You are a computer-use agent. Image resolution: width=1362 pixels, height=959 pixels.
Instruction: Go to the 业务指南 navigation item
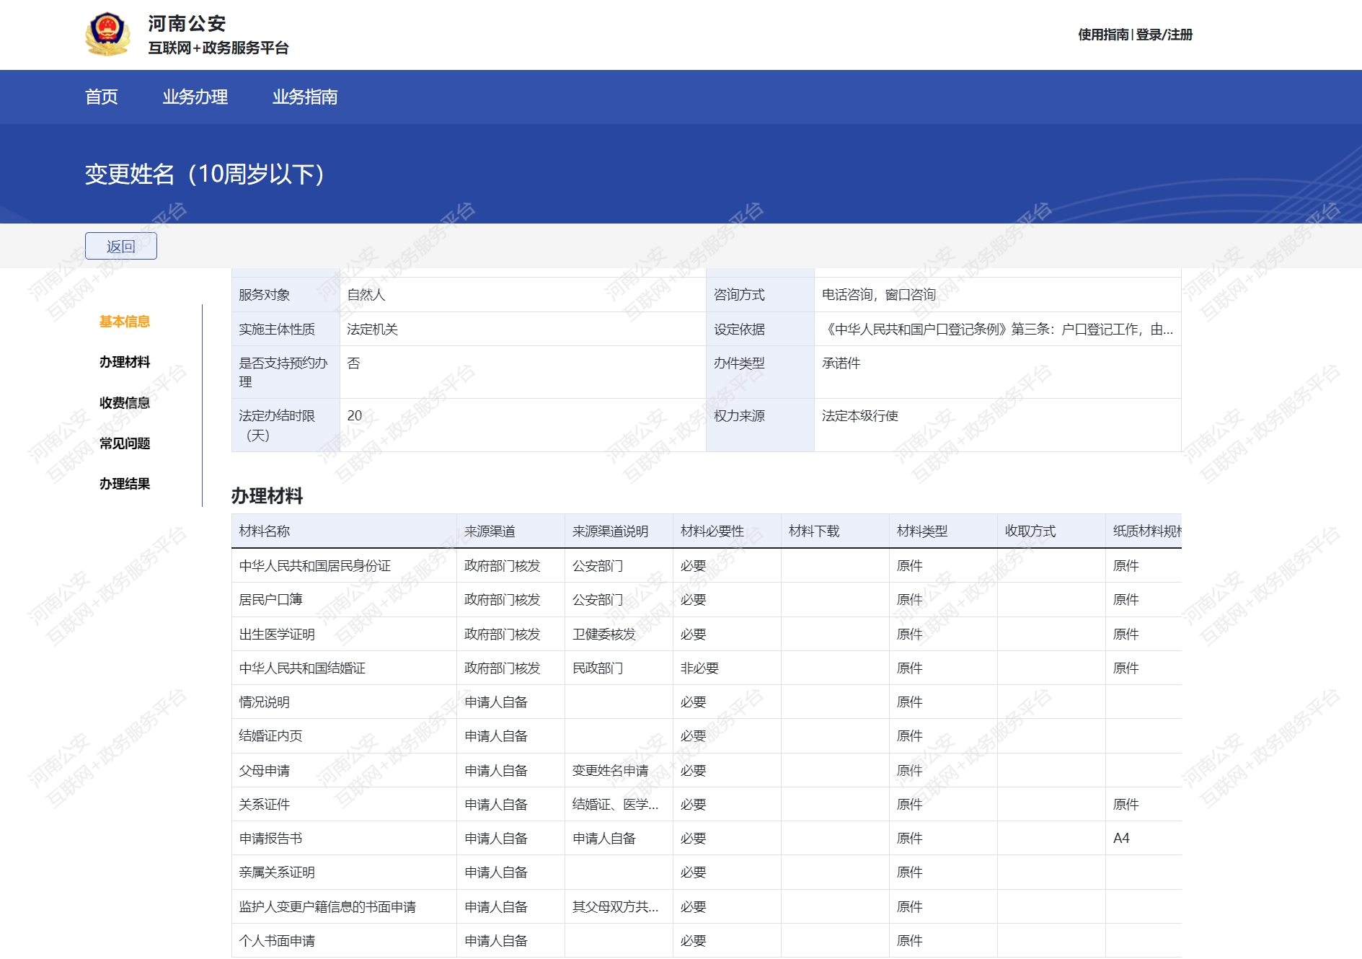tap(304, 97)
